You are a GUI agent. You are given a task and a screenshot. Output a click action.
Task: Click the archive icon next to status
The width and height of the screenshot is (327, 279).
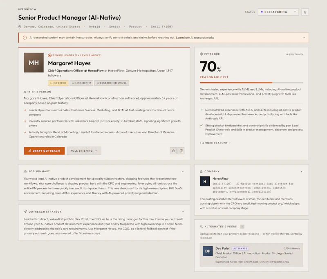(x=305, y=12)
